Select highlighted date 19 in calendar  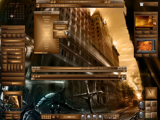(x=12, y=16)
